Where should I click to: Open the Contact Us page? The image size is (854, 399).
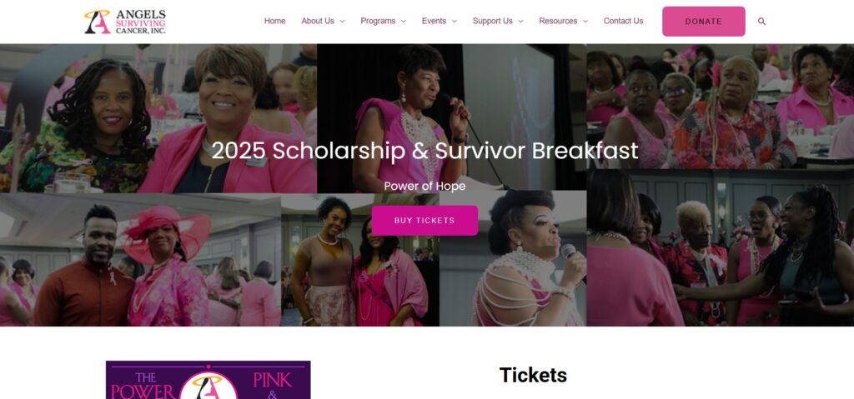click(x=623, y=21)
